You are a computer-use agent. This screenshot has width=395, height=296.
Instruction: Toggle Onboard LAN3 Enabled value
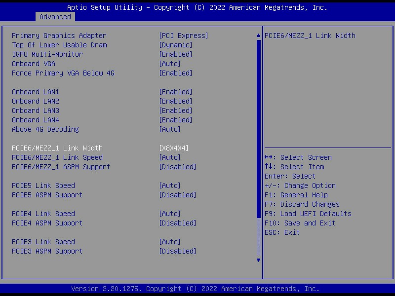pos(175,111)
